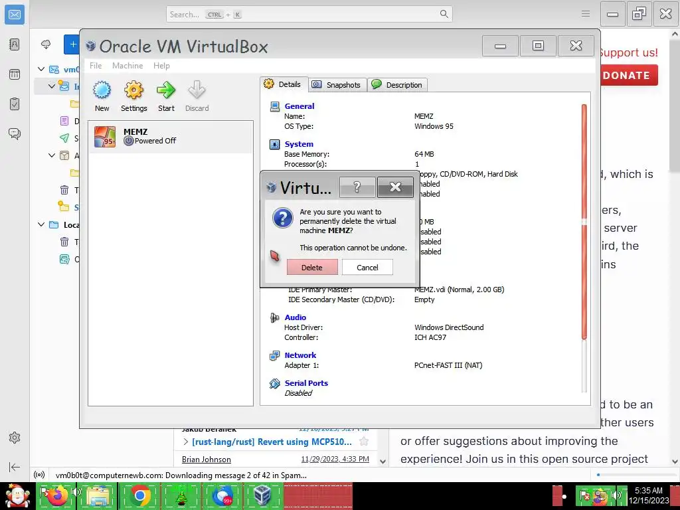Select the Sent folder paper plane icon
The width and height of the screenshot is (680, 510).
(x=64, y=138)
